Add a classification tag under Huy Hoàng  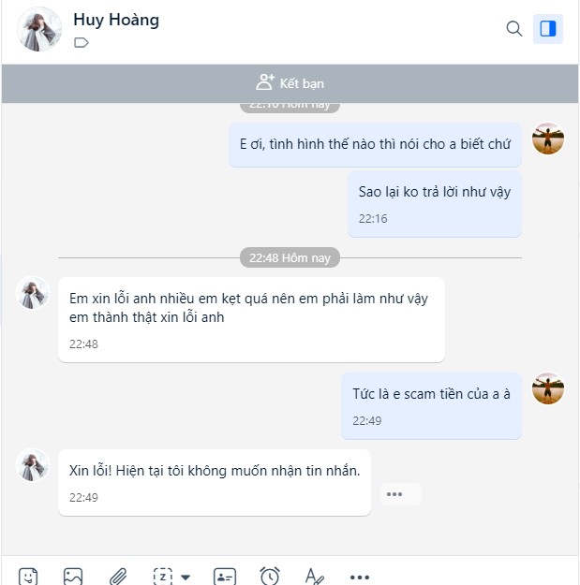pyautogui.click(x=81, y=43)
